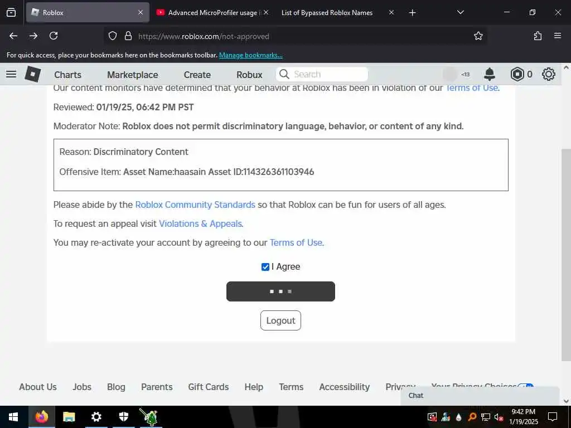Open the Robux menu item
The width and height of the screenshot is (571, 428).
(x=249, y=75)
